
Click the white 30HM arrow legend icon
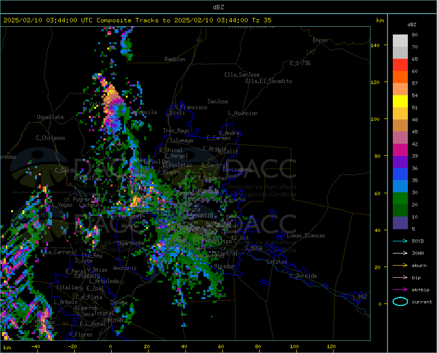(400, 253)
